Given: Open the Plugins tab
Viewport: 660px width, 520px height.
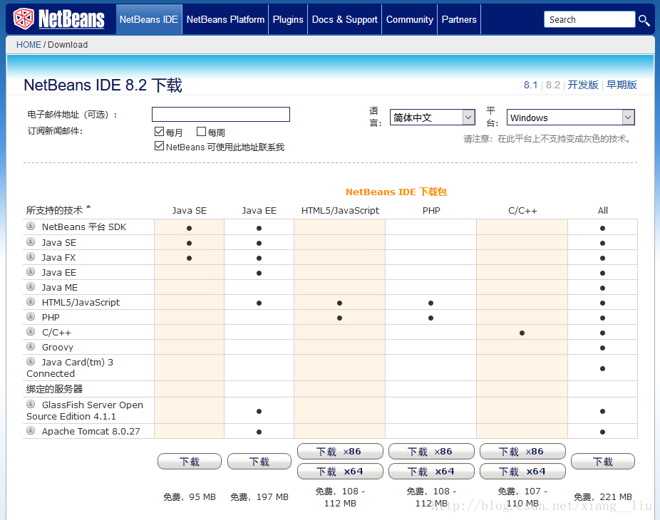Looking at the screenshot, I should (288, 19).
